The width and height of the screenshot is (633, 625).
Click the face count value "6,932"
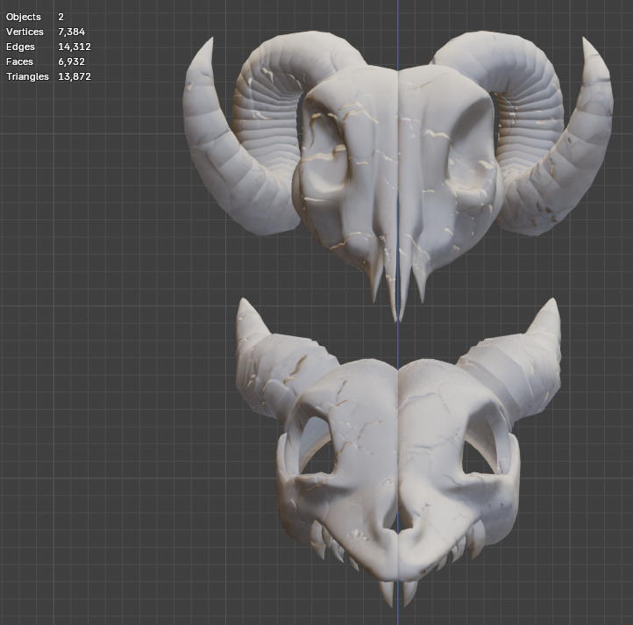(x=72, y=61)
